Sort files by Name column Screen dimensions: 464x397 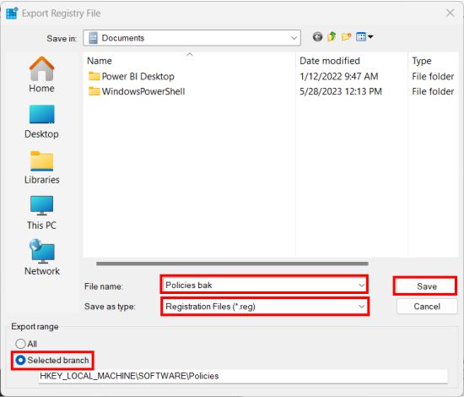[100, 61]
